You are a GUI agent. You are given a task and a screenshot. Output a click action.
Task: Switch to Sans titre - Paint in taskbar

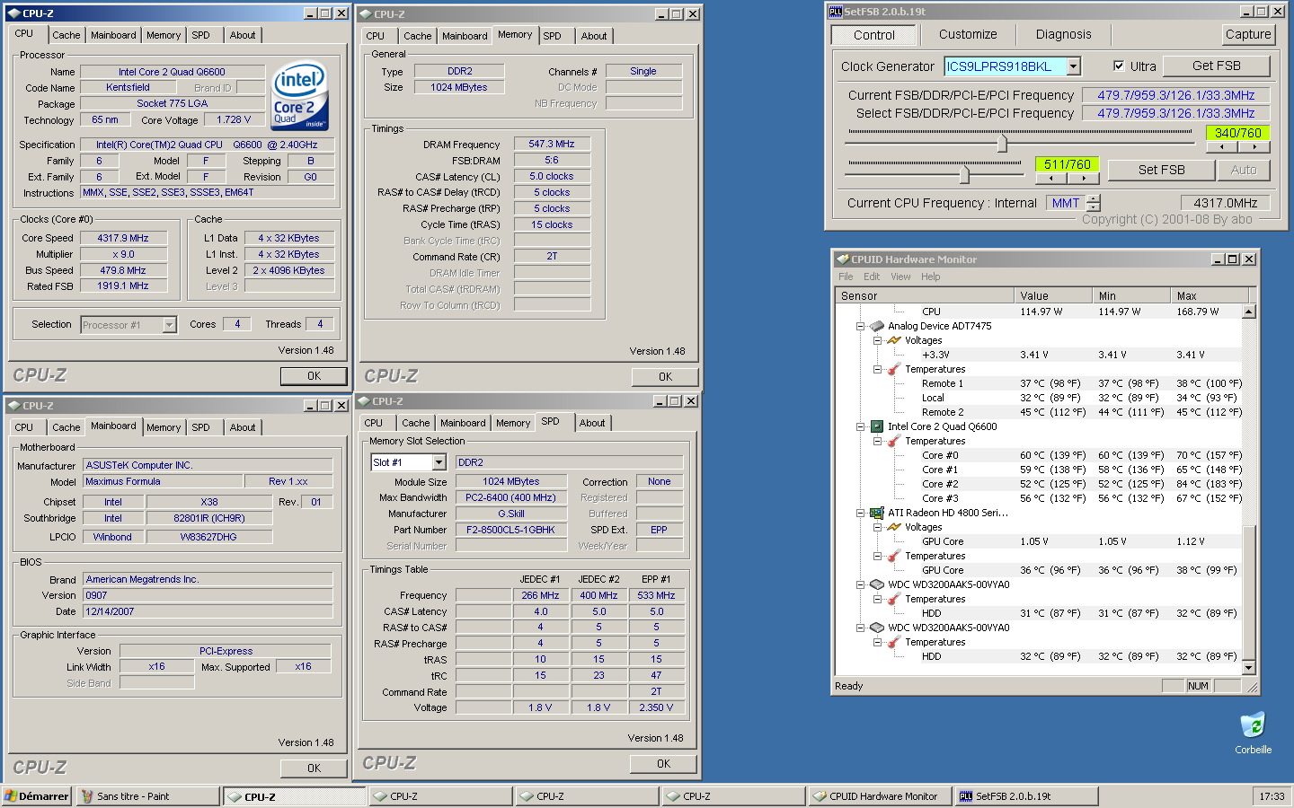tap(147, 796)
